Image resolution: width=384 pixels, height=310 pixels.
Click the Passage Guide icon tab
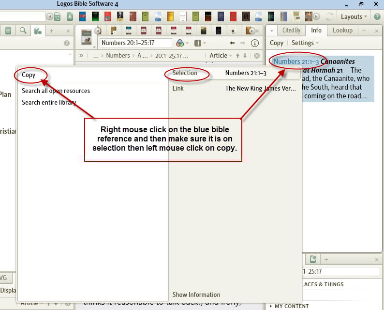pos(313,259)
